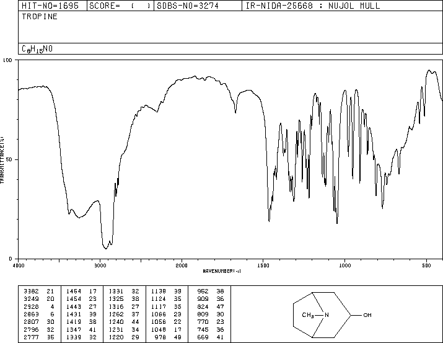
Task: Click the 1000 wavenumber axis label
Action: [x=344, y=265]
